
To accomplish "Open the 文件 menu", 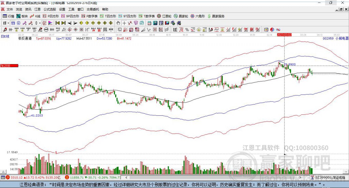I will pyautogui.click(x=10, y=9).
